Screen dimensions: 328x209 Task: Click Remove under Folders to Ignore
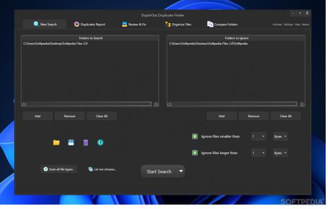pos(254,116)
